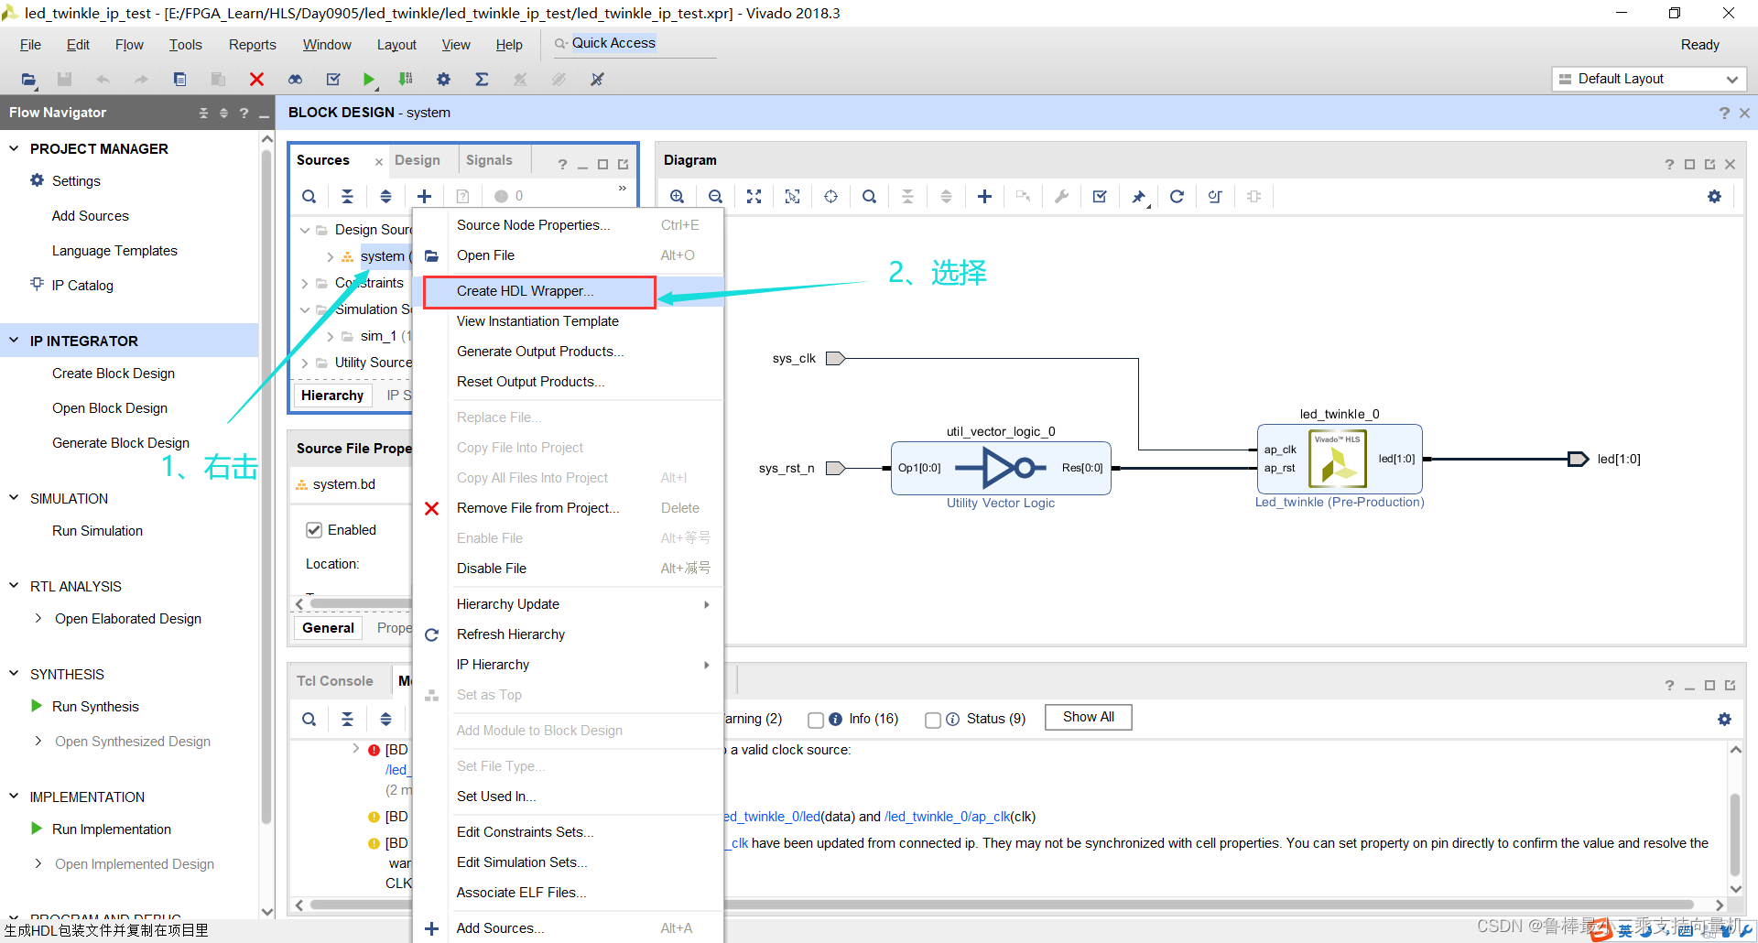Toggle the Status (9) messages checkbox
Screen dimensions: 1758x943
click(933, 720)
